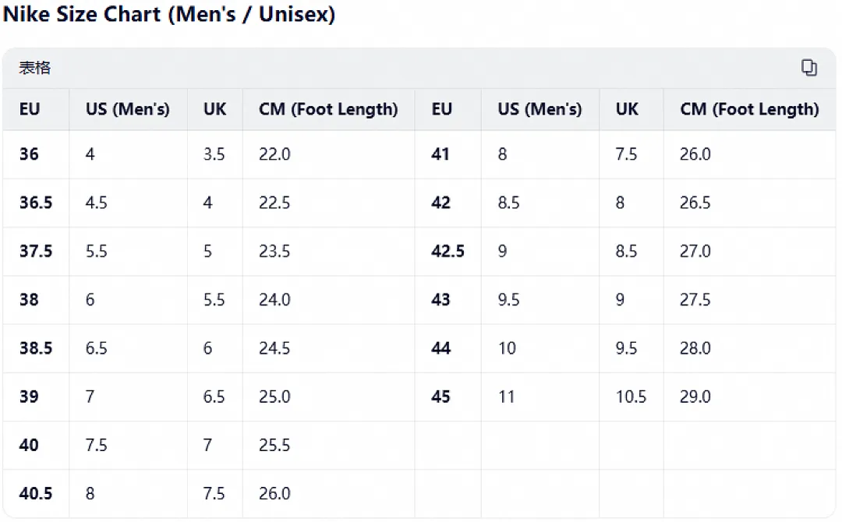Select the 表格 label
842x522 pixels.
(x=35, y=68)
